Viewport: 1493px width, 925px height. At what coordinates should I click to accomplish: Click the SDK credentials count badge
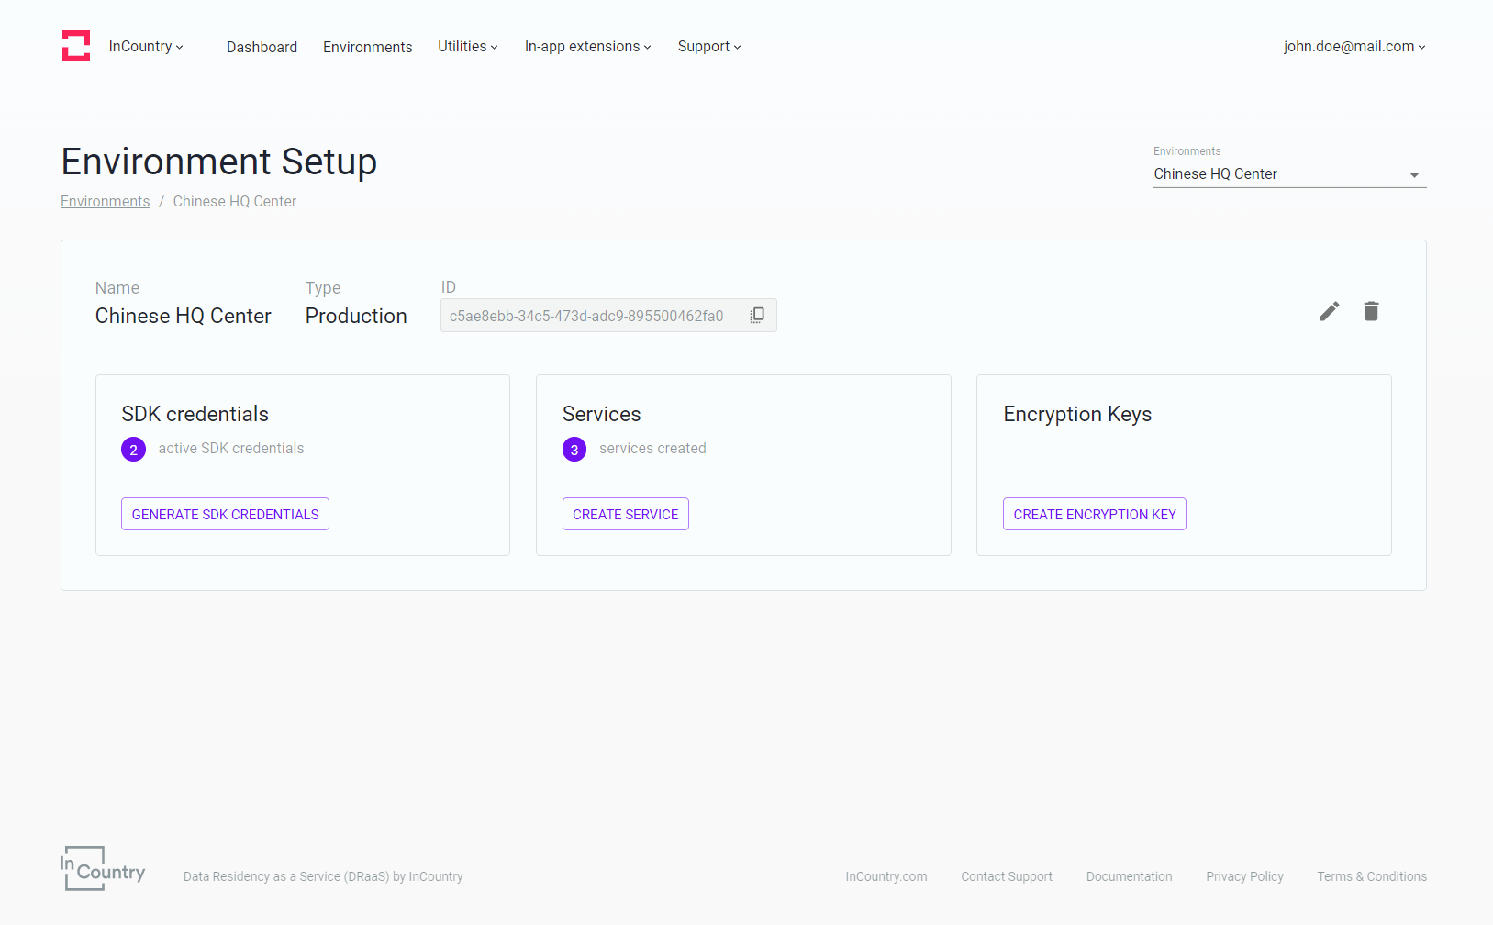coord(133,450)
